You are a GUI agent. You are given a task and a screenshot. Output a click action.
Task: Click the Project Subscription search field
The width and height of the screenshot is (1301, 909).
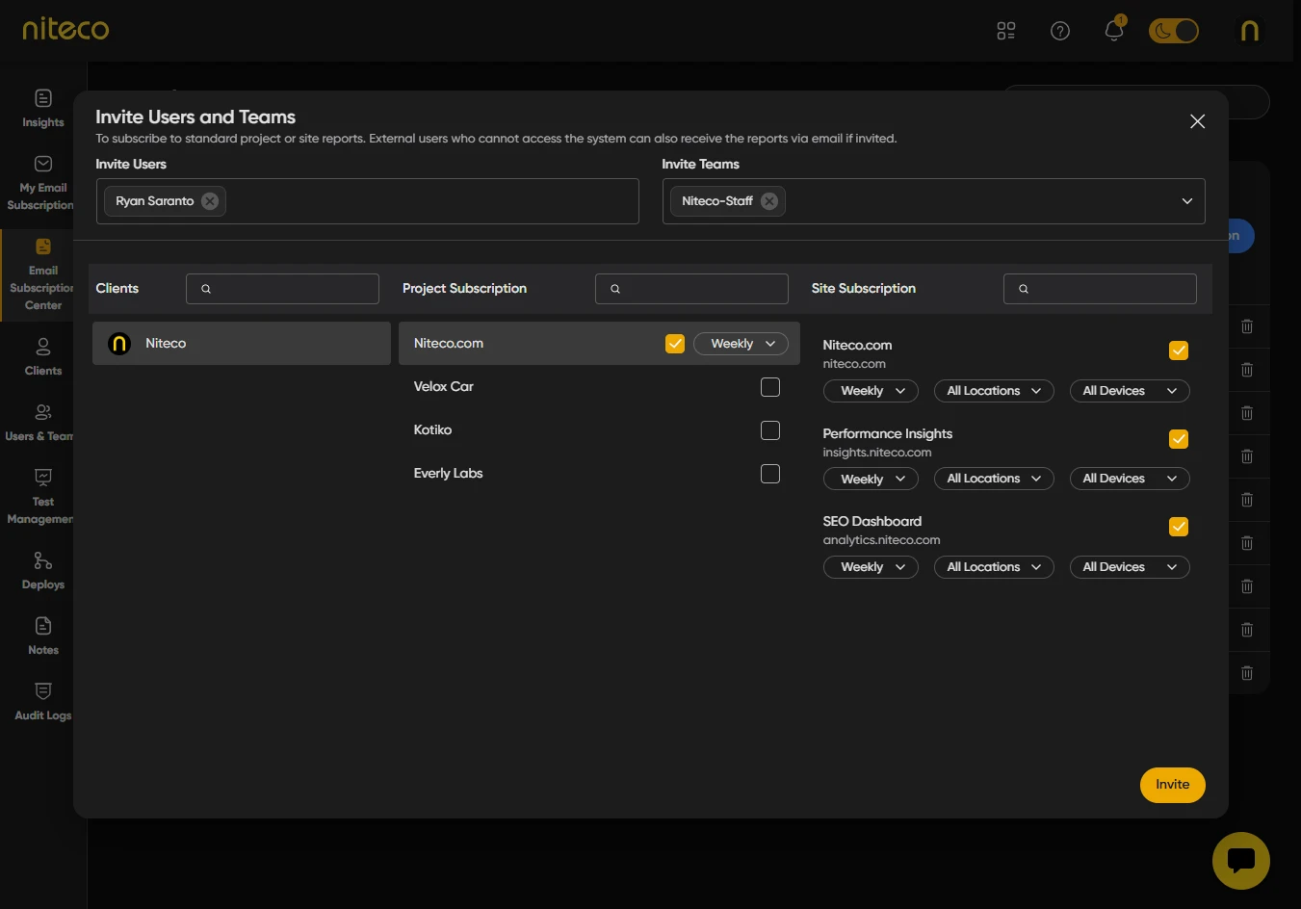point(691,289)
